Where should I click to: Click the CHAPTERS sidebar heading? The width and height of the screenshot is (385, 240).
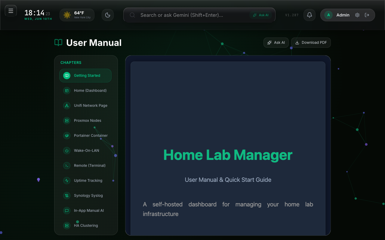click(71, 63)
